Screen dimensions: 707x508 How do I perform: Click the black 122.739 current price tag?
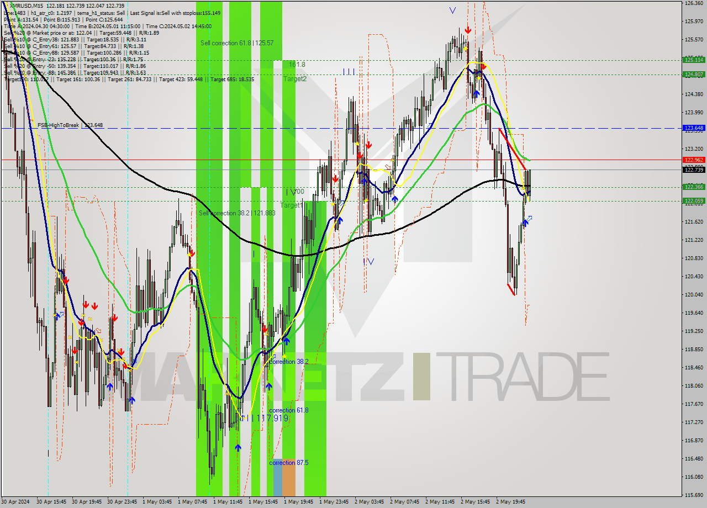click(x=694, y=170)
